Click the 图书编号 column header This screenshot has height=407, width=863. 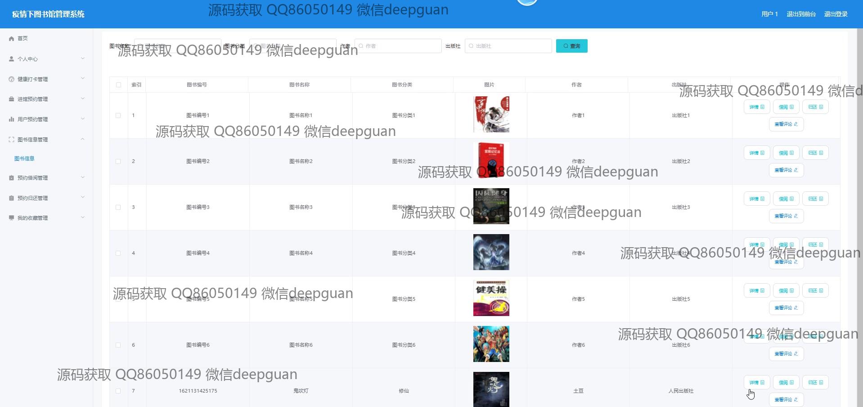coord(197,85)
